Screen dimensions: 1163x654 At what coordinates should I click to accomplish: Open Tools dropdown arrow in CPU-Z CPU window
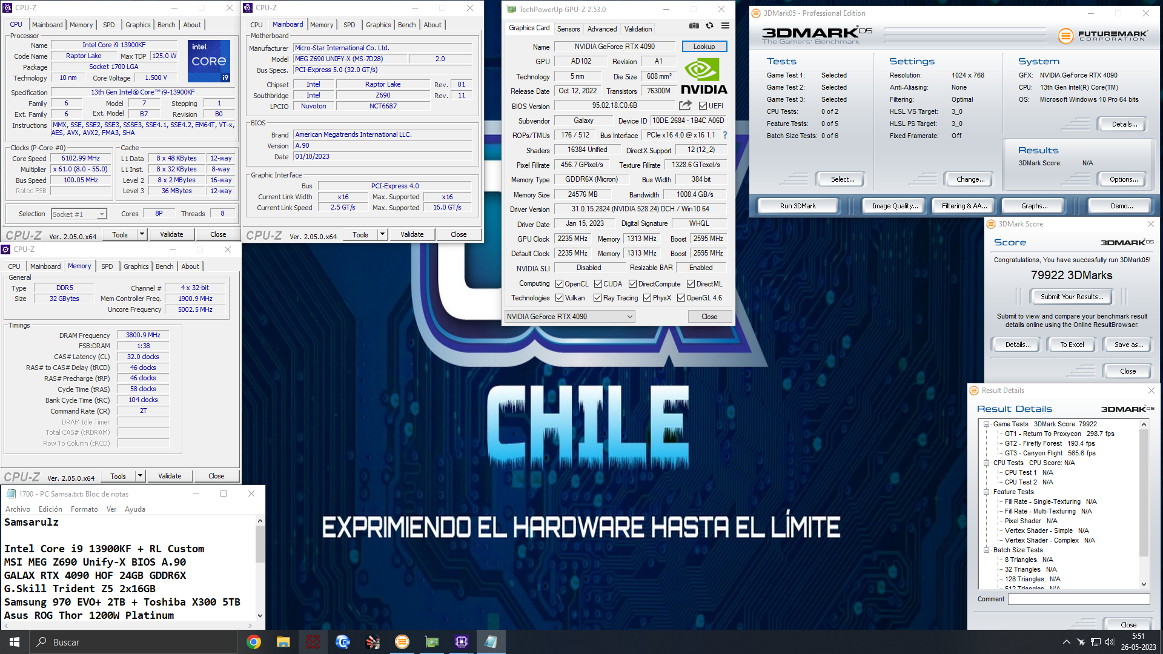click(x=142, y=234)
